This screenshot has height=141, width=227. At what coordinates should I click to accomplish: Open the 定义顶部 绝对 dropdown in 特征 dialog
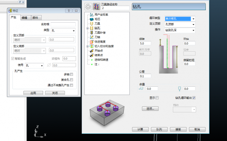tap(30, 40)
